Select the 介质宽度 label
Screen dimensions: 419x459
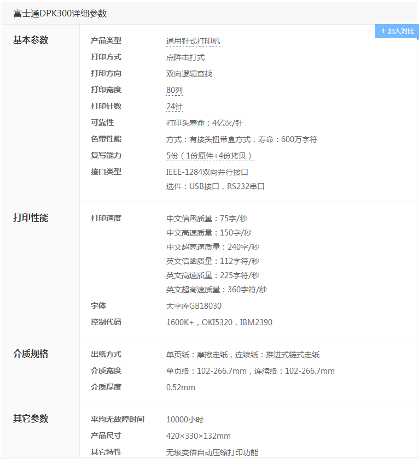pyautogui.click(x=106, y=370)
